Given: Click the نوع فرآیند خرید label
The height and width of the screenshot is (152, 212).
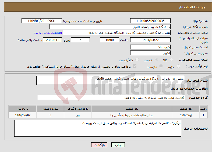Looking at the screenshot, I should [197, 66].
